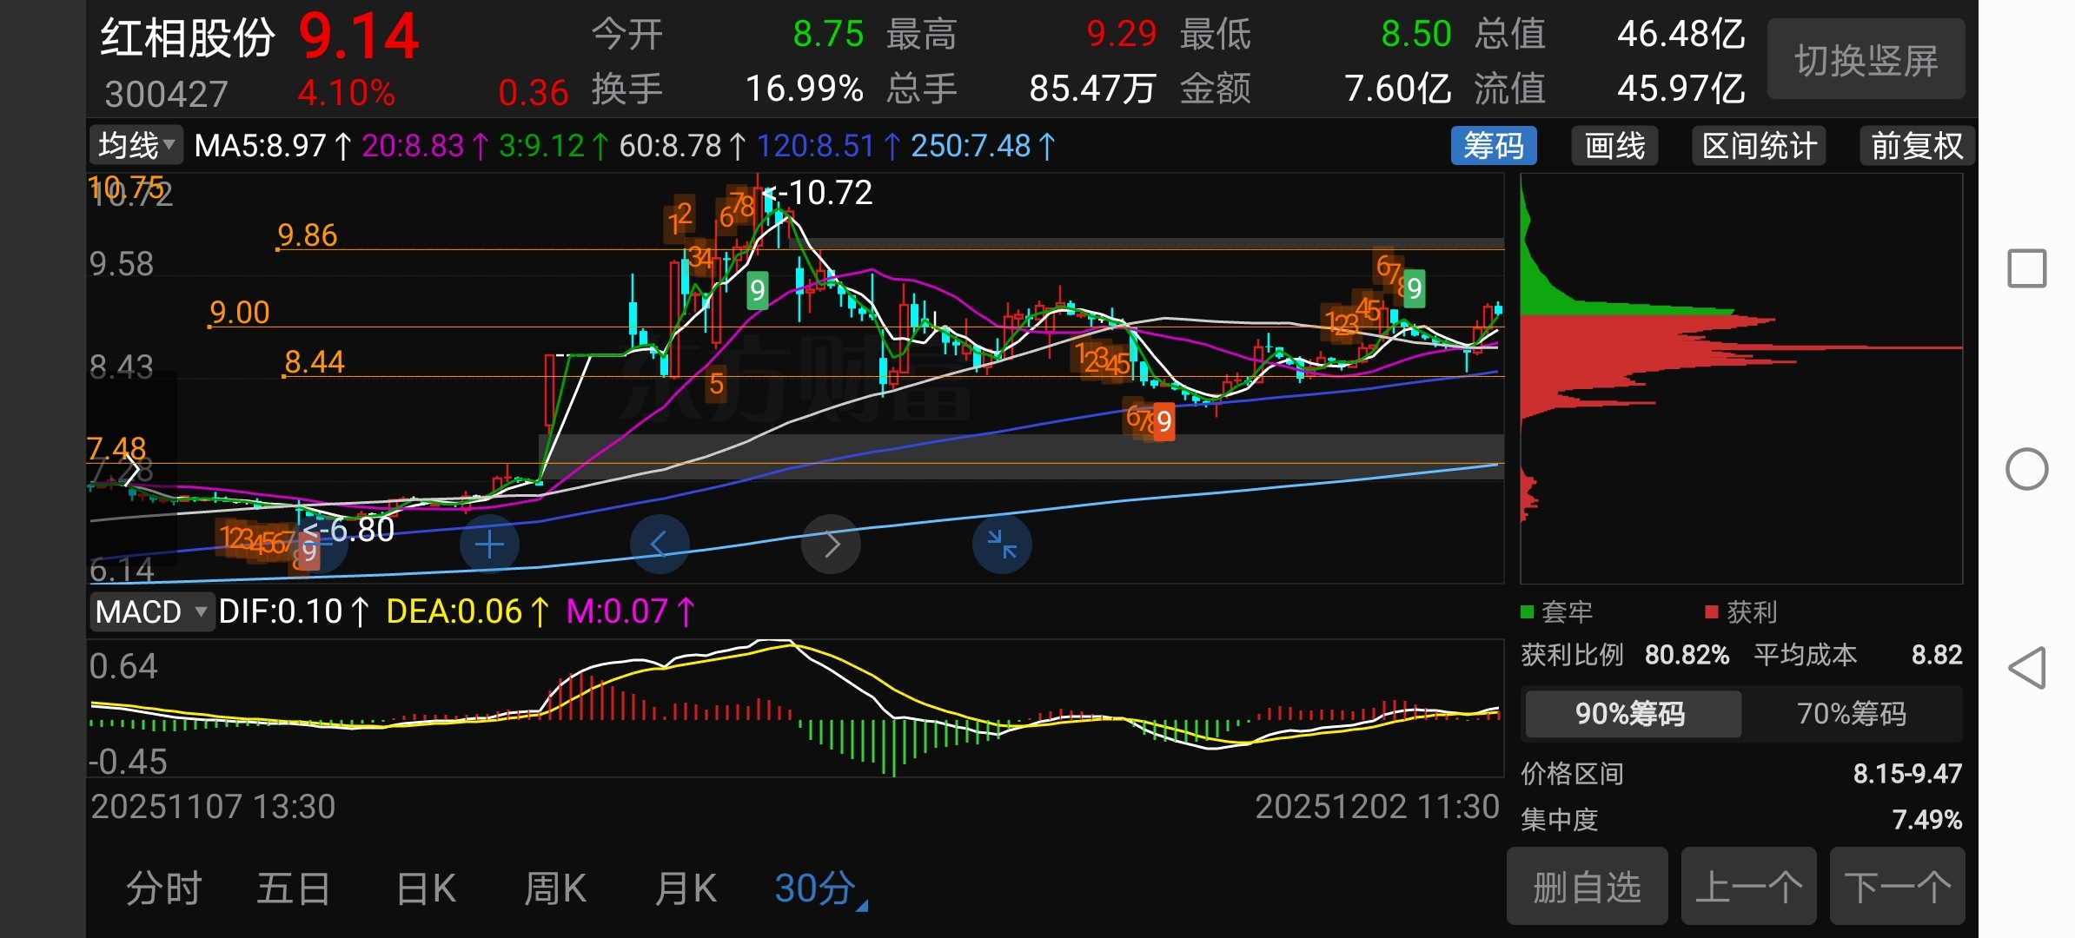The height and width of the screenshot is (938, 2075).
Task: Tap the scroll-right arrow chart button
Action: (x=832, y=545)
